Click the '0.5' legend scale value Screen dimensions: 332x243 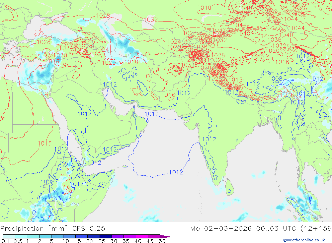tap(18, 241)
